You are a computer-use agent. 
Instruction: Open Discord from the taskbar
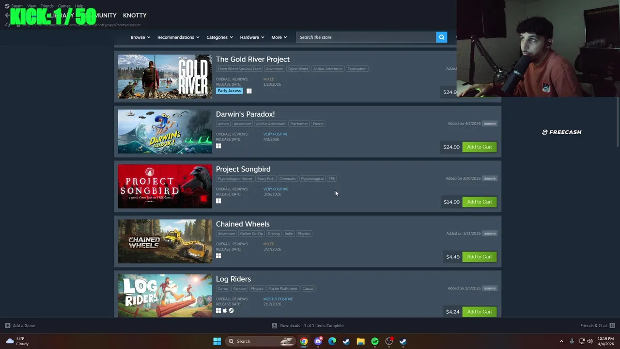tap(318, 341)
